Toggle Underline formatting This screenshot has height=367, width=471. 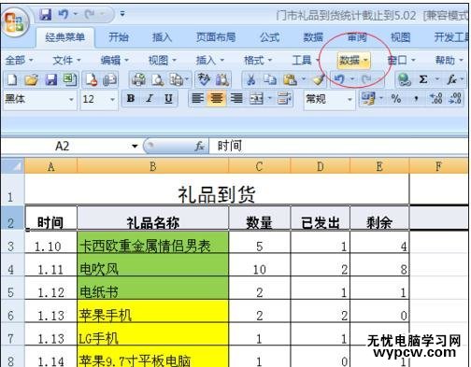168,99
